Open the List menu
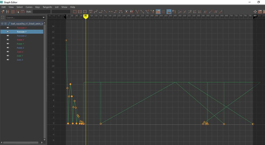The image size is (265, 145). 57,7
